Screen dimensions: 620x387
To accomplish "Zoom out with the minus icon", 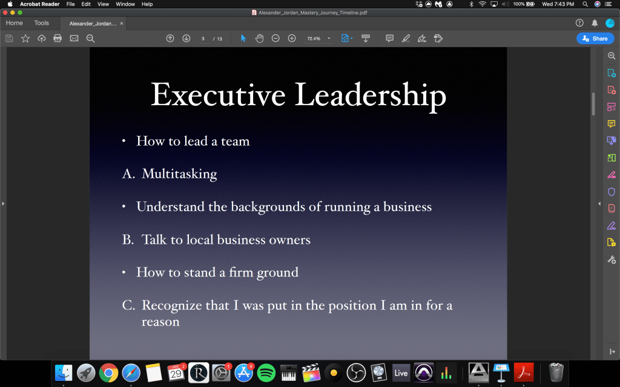I will pos(275,38).
